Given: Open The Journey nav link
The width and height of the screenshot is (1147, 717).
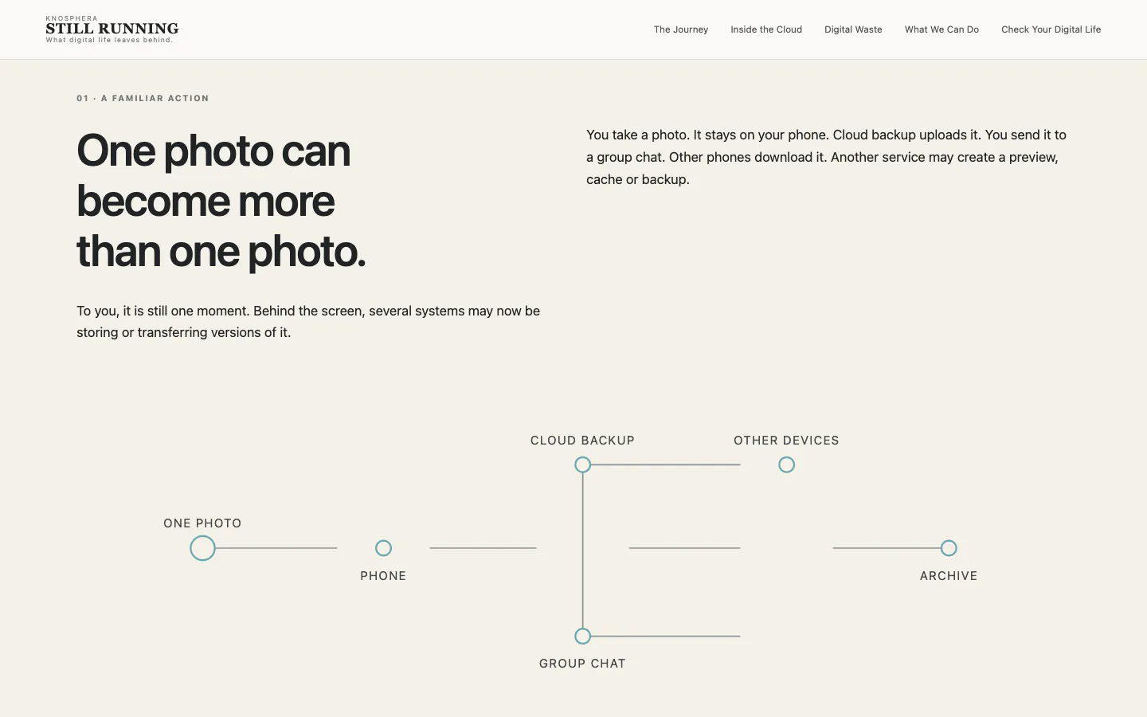Looking at the screenshot, I should click(x=680, y=29).
